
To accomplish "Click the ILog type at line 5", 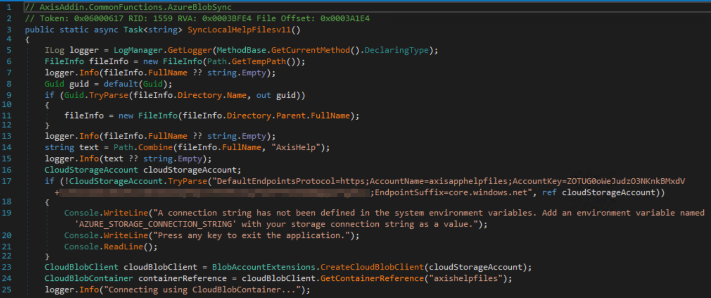I will click(x=54, y=50).
